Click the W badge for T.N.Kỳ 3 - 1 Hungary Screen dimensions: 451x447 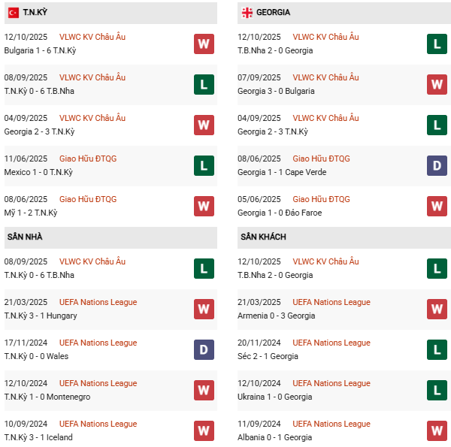[204, 309]
